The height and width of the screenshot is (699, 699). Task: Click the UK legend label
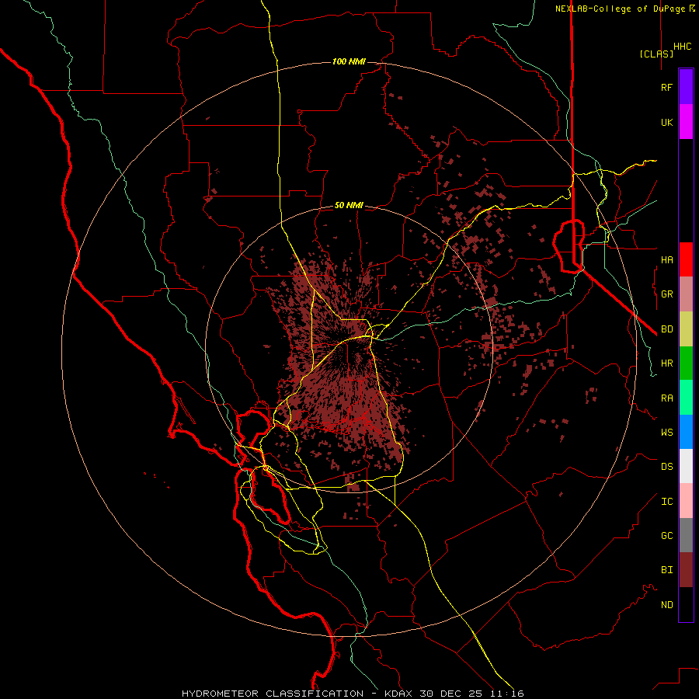pyautogui.click(x=666, y=122)
